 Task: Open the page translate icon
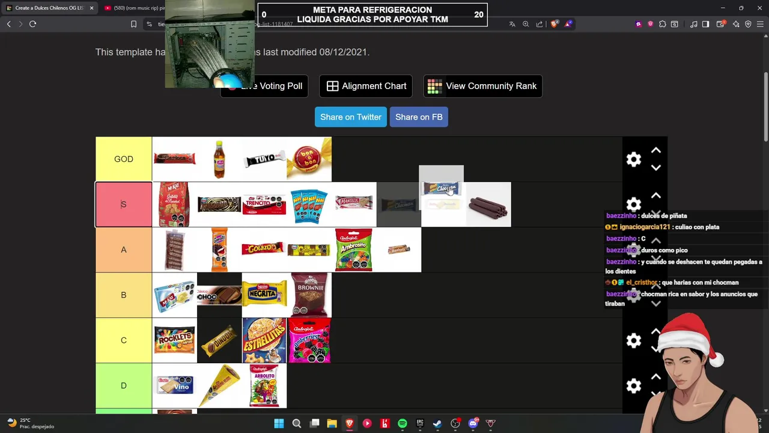(512, 24)
